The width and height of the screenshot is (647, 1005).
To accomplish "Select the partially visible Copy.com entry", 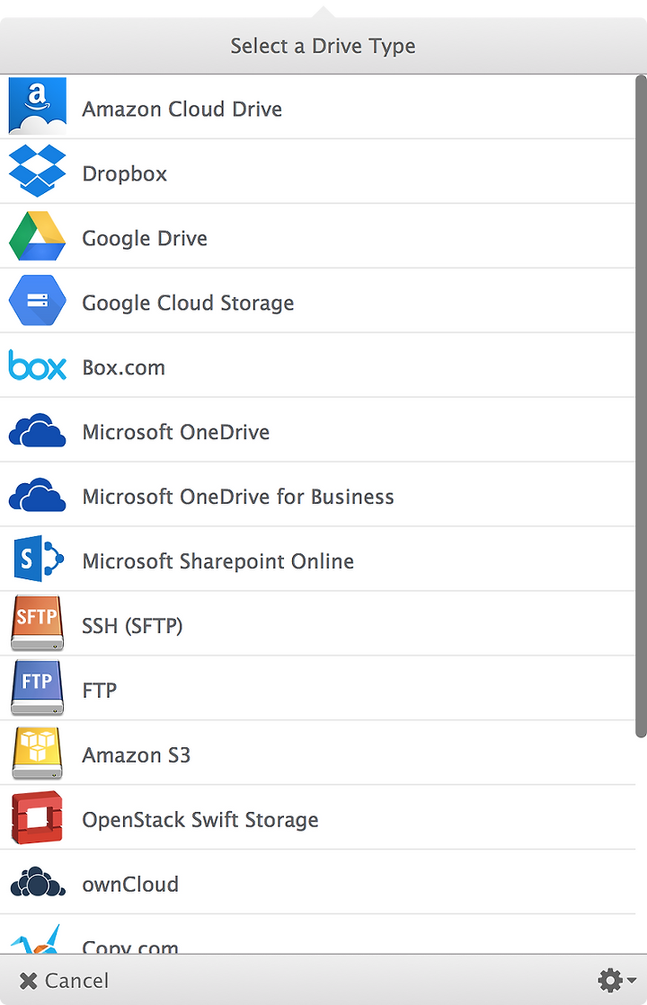I will pos(318,934).
